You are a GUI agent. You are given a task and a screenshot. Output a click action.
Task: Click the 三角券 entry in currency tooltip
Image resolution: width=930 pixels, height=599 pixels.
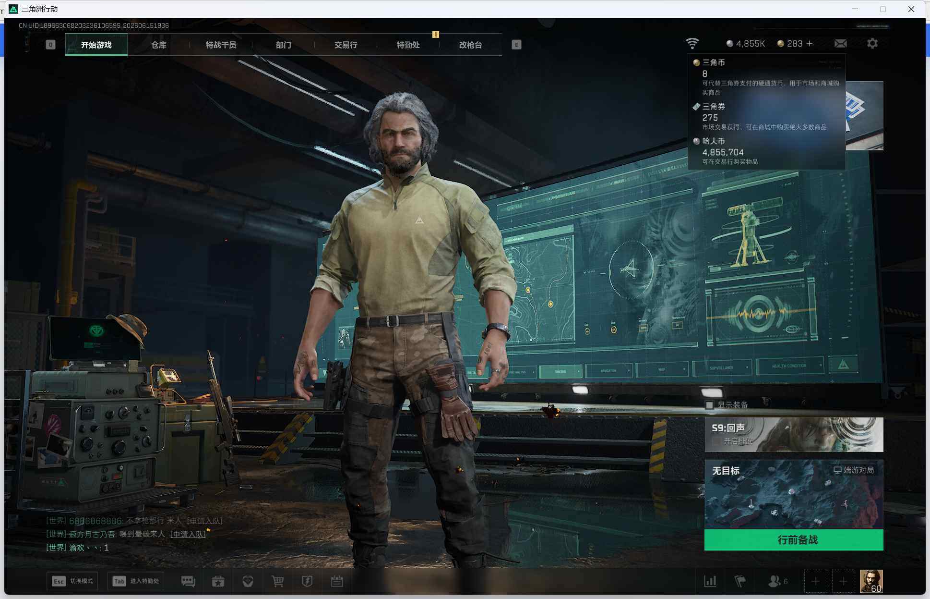click(766, 117)
